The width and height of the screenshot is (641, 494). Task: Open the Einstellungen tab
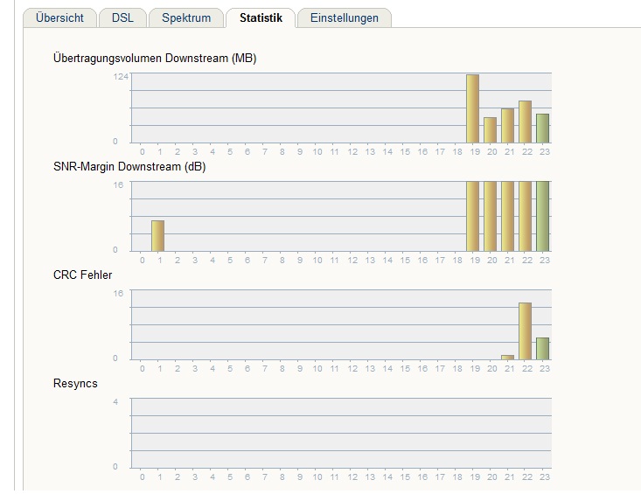[345, 18]
